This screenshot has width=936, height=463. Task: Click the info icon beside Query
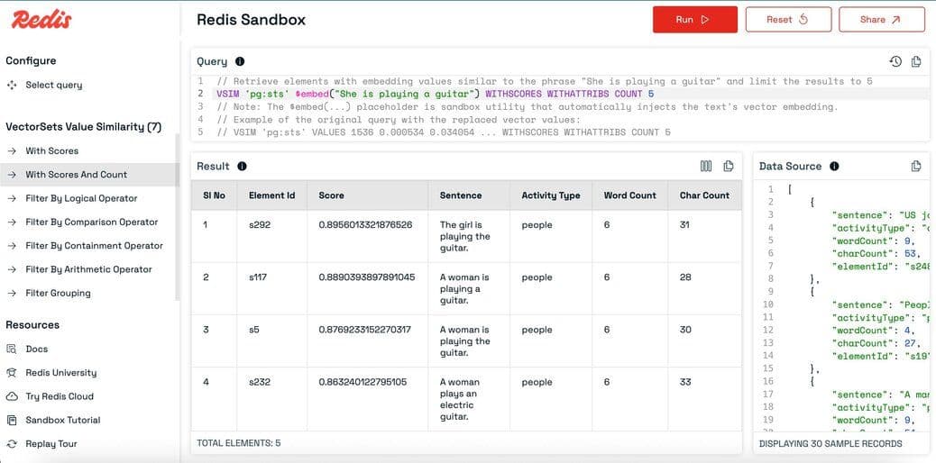point(240,61)
